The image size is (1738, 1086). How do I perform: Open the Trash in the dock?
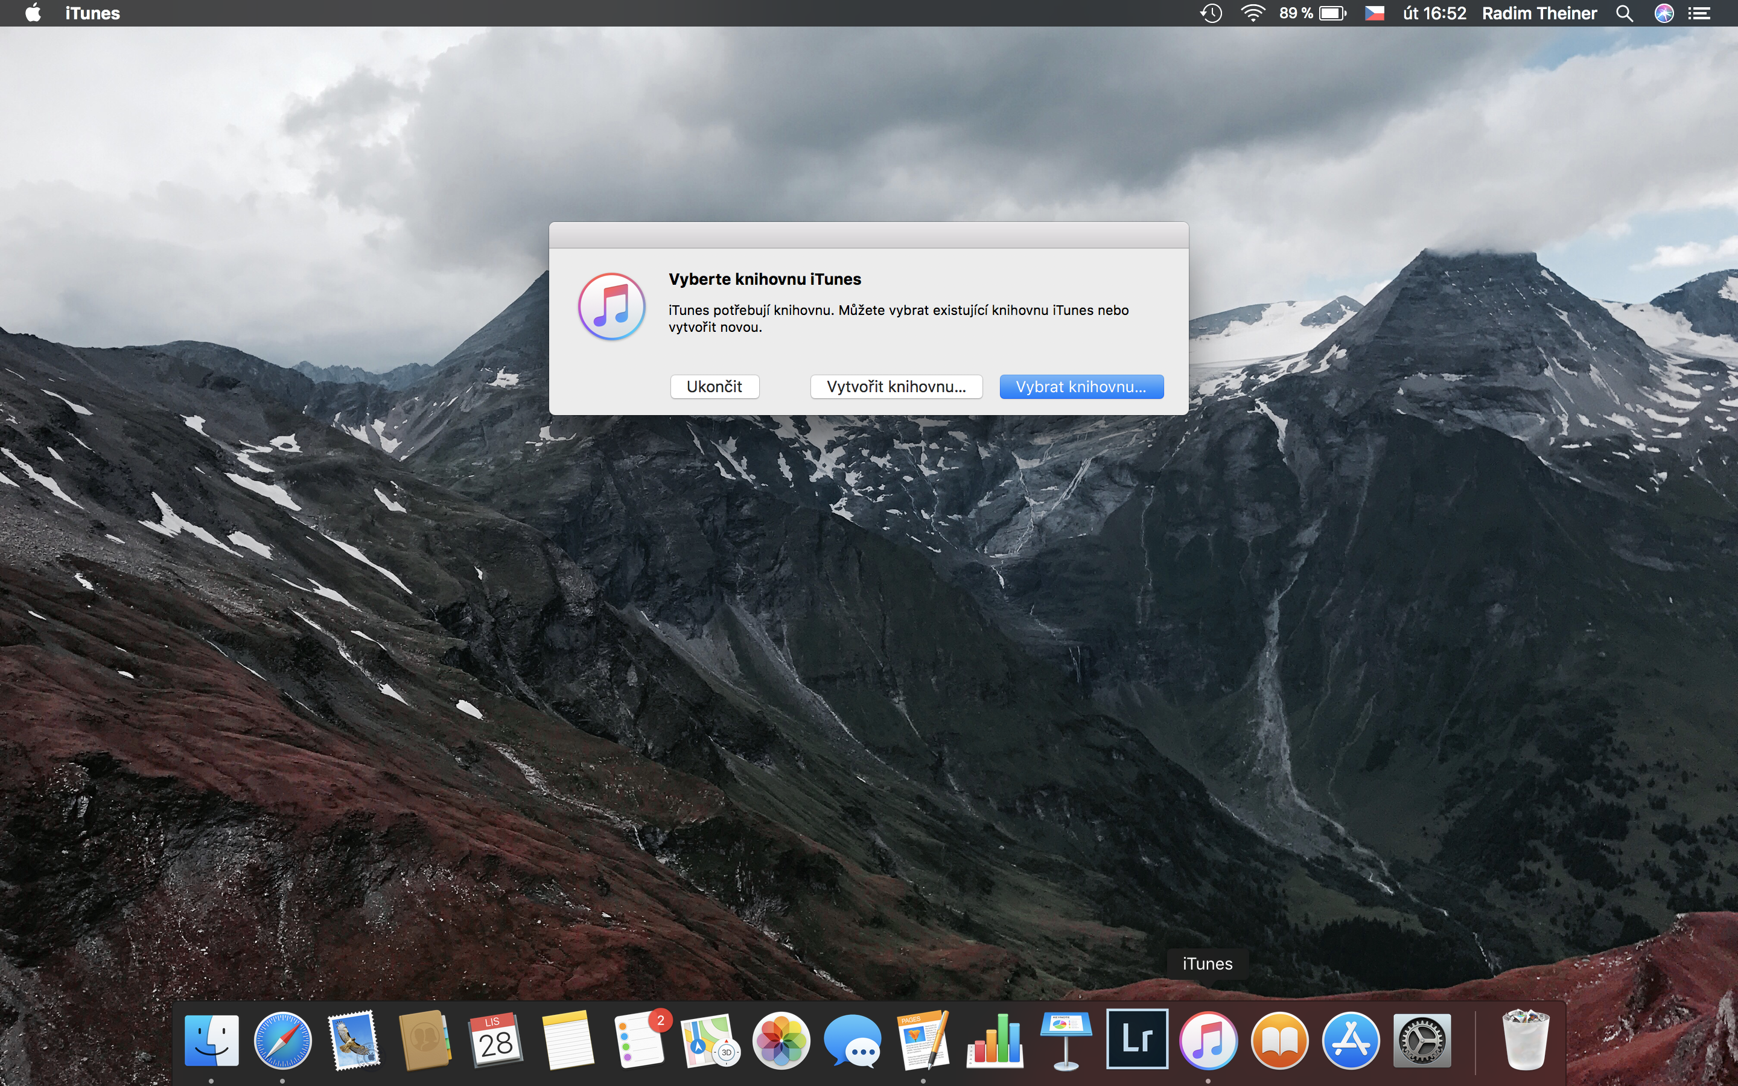1526,1040
